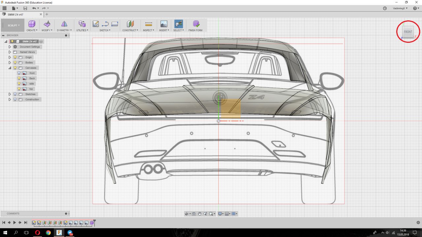422x237 pixels.
Task: Click the Finish Form icon
Action: click(x=196, y=24)
